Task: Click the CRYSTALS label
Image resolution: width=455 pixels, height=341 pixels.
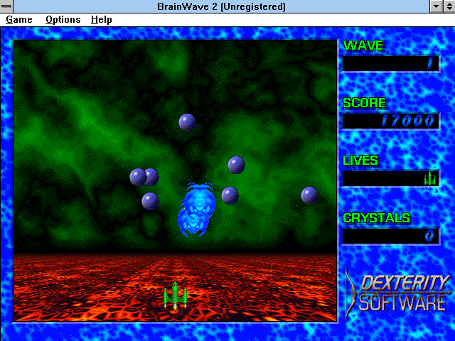Action: click(x=377, y=218)
